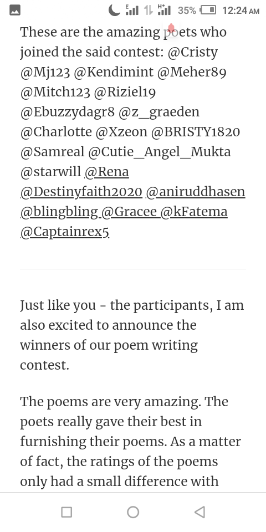266x532 pixels.
Task: Tap the mobile data arrows icon
Action: tap(148, 11)
